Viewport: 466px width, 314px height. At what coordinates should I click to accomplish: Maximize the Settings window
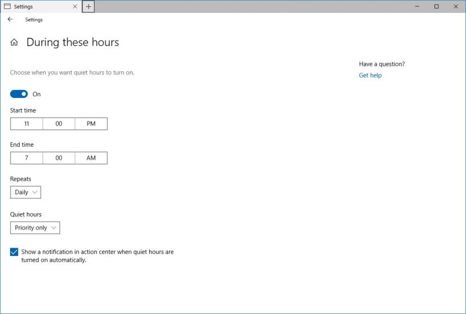tap(436, 7)
